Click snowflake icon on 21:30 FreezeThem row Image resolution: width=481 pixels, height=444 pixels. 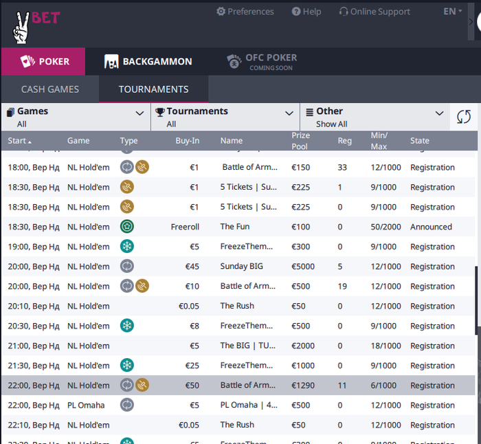126,365
